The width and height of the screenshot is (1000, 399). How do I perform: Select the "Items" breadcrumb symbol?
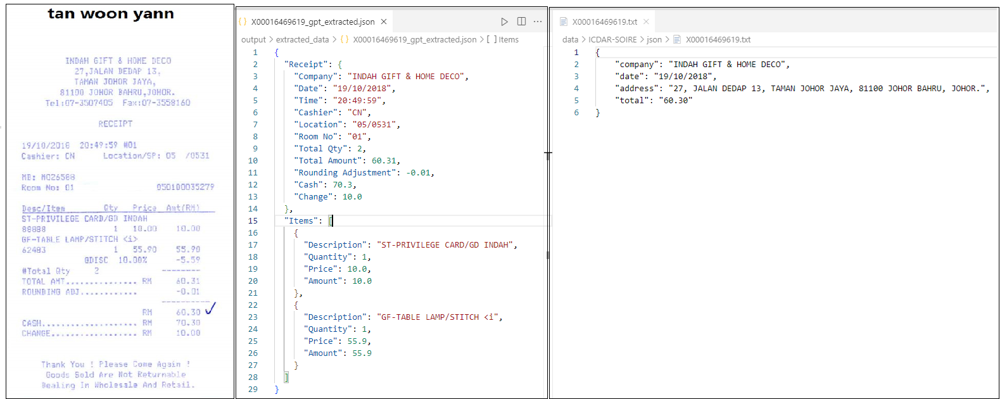coord(509,39)
